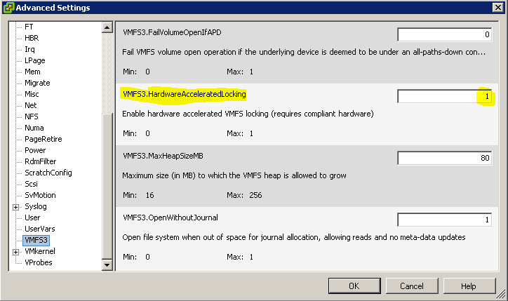Click the dialog resize grip corner
508x301 pixels.
501,294
